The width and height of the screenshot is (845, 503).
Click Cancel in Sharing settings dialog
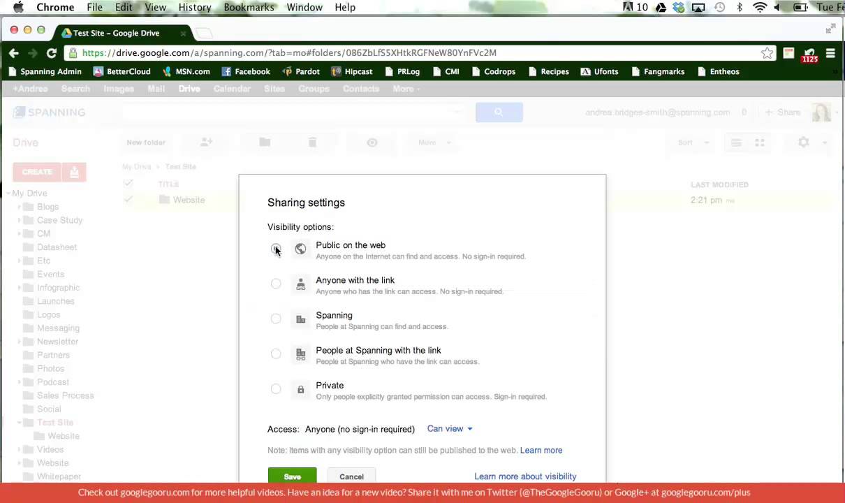351,476
